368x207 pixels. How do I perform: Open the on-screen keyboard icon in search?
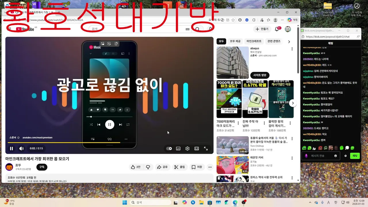click(x=187, y=29)
